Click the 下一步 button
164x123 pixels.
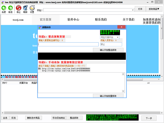149,118
